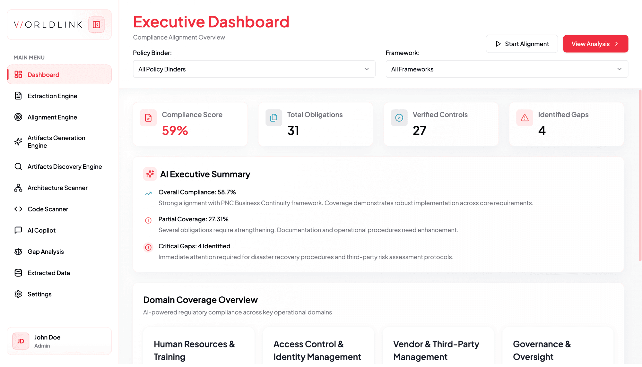The image size is (642, 367).
Task: Click the Verified Controls checkmark icon
Action: pyautogui.click(x=399, y=118)
